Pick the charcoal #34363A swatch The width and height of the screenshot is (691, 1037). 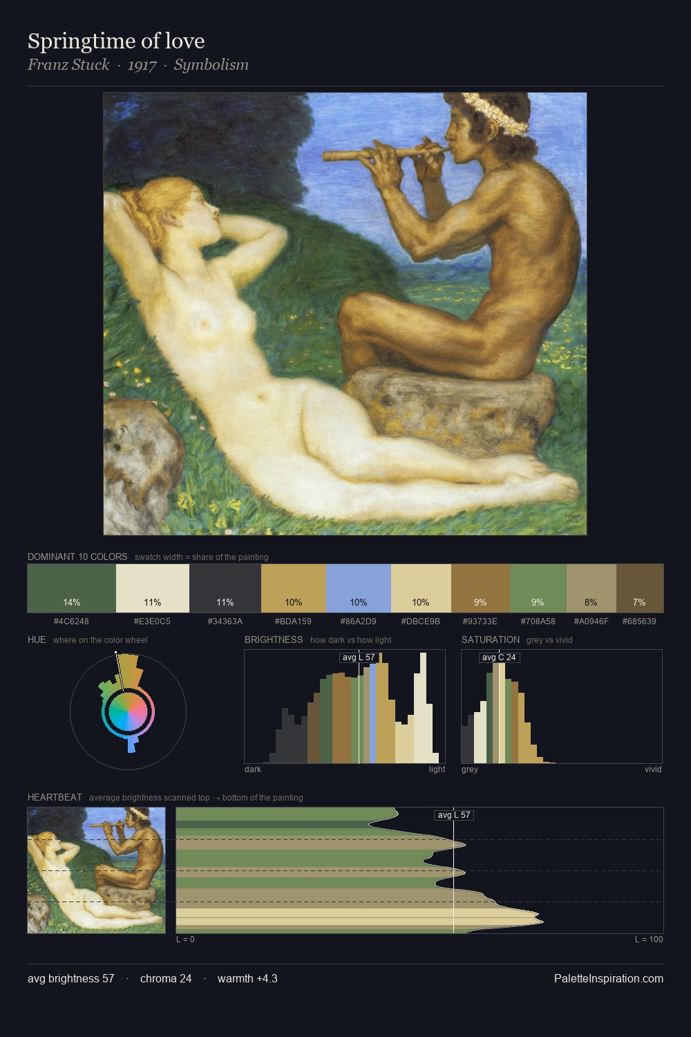click(x=225, y=588)
